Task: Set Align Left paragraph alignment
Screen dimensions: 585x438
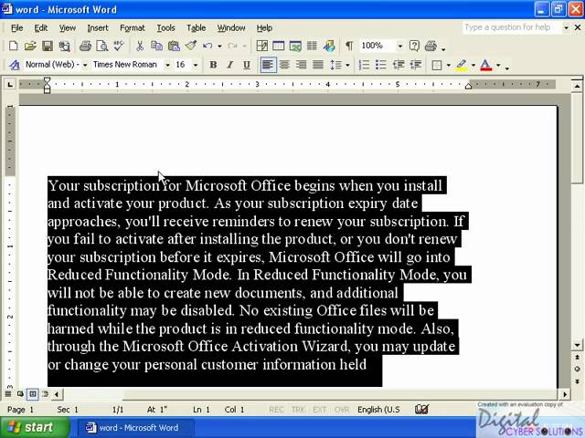Action: pyautogui.click(x=268, y=65)
